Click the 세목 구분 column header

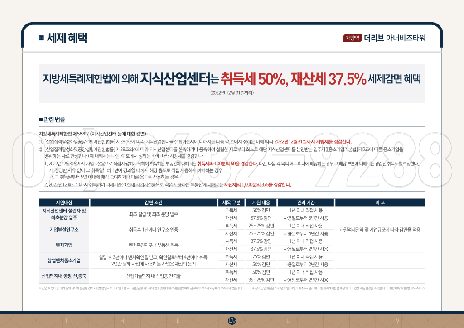pos(231,203)
